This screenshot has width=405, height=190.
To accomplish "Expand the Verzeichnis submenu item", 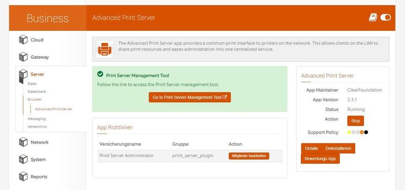I will pyautogui.click(x=37, y=127).
